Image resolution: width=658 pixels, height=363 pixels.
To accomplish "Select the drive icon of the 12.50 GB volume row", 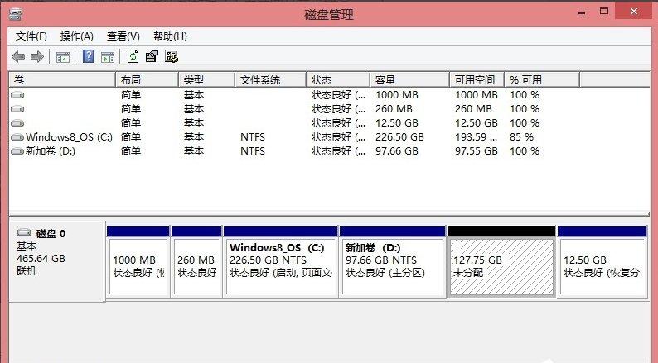I will tap(17, 123).
